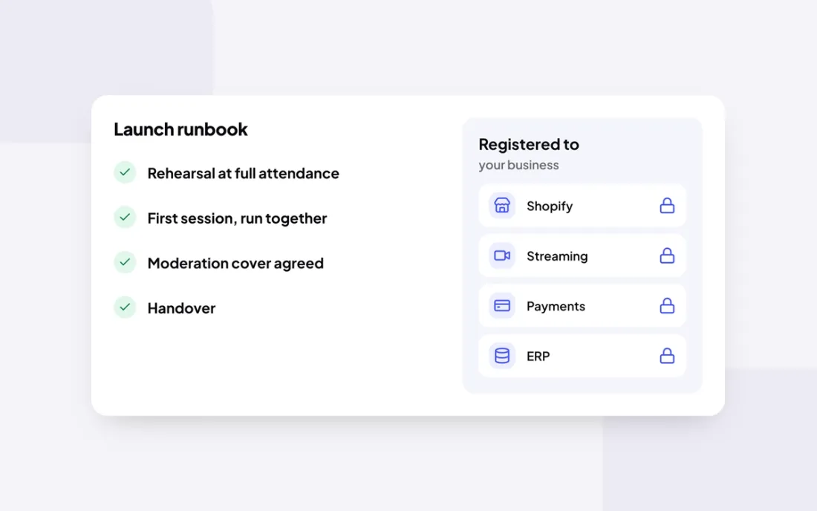
Task: Click the lock icon in Streaming row
Action: 667,255
